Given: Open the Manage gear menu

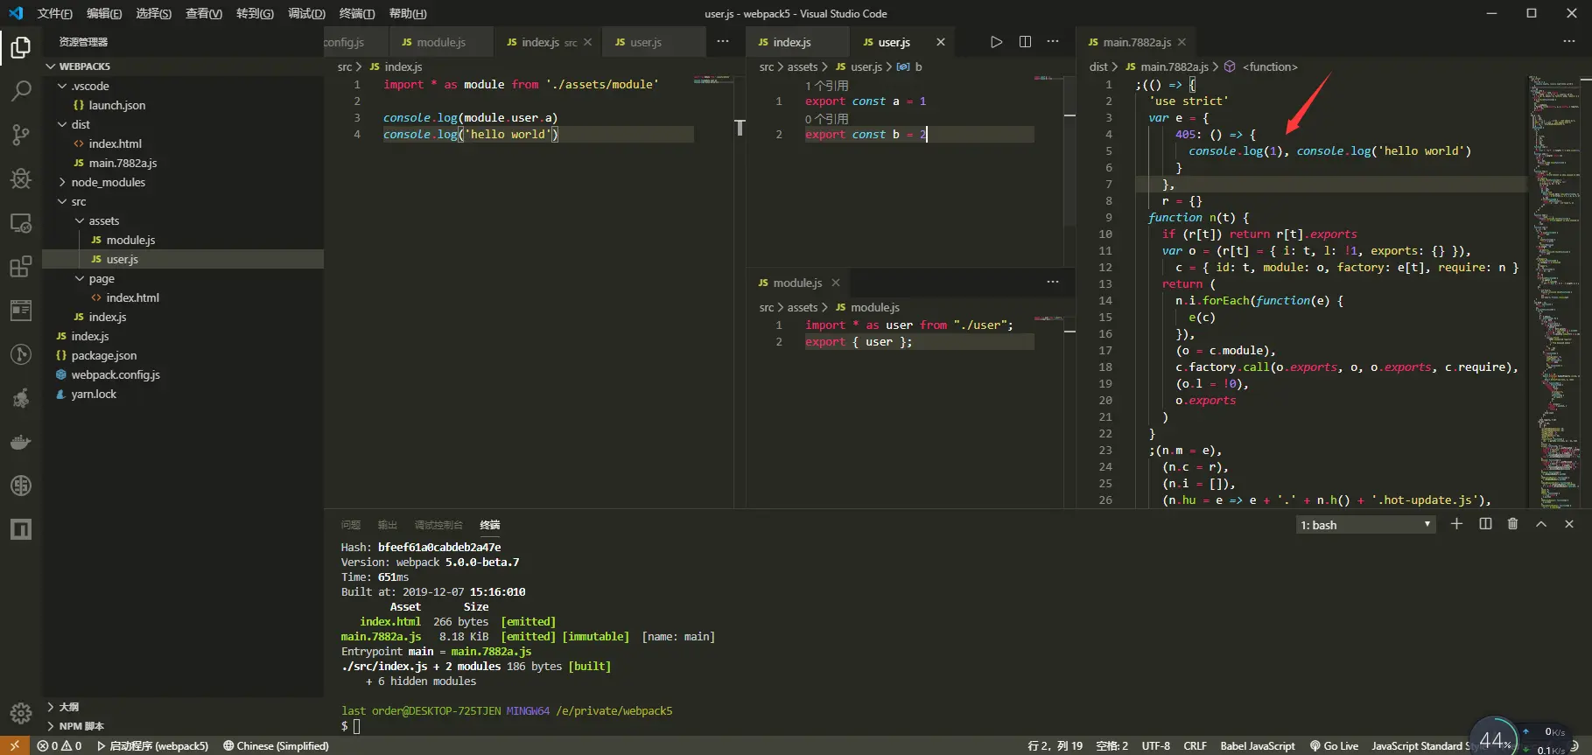Looking at the screenshot, I should tap(21, 713).
